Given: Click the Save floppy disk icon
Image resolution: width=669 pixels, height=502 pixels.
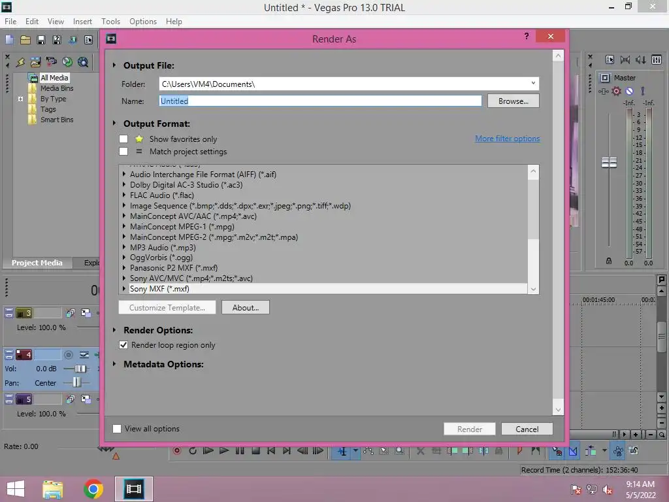Looking at the screenshot, I should [x=41, y=40].
